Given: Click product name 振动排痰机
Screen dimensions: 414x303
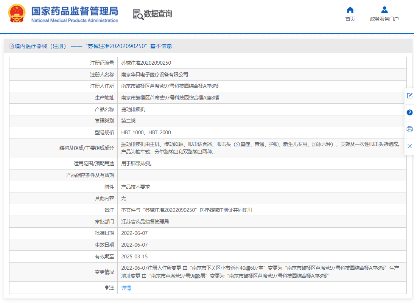Looking at the screenshot, I should point(133,110).
